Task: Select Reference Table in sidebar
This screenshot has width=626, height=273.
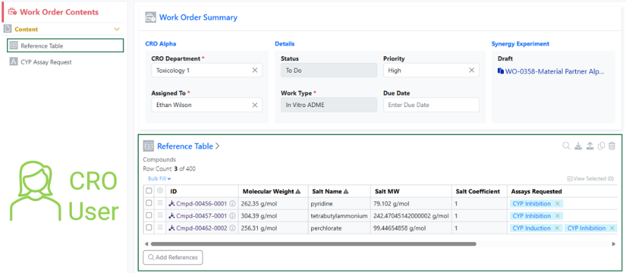Action: [65, 45]
